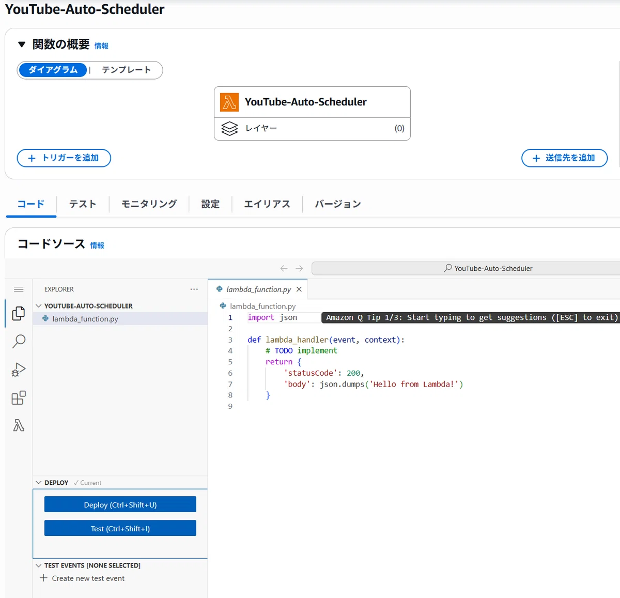Screen dimensions: 620x598
Task: Click the Python icon on lambda_function.py editor tab
Action: coord(220,289)
